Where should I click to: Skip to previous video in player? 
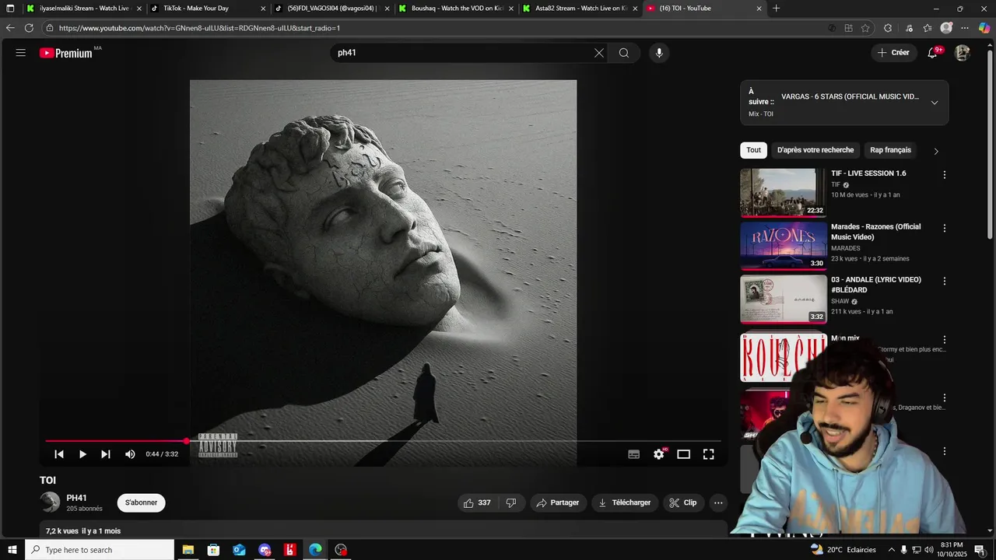[x=59, y=454]
